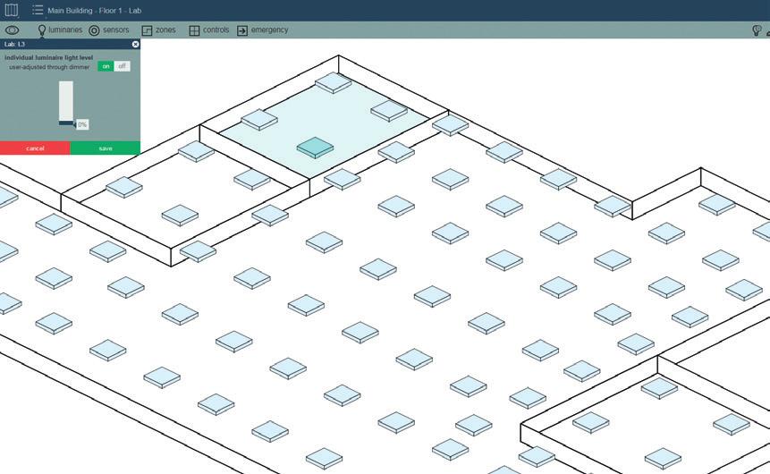Cancel the luminaire light level changes

click(35, 148)
